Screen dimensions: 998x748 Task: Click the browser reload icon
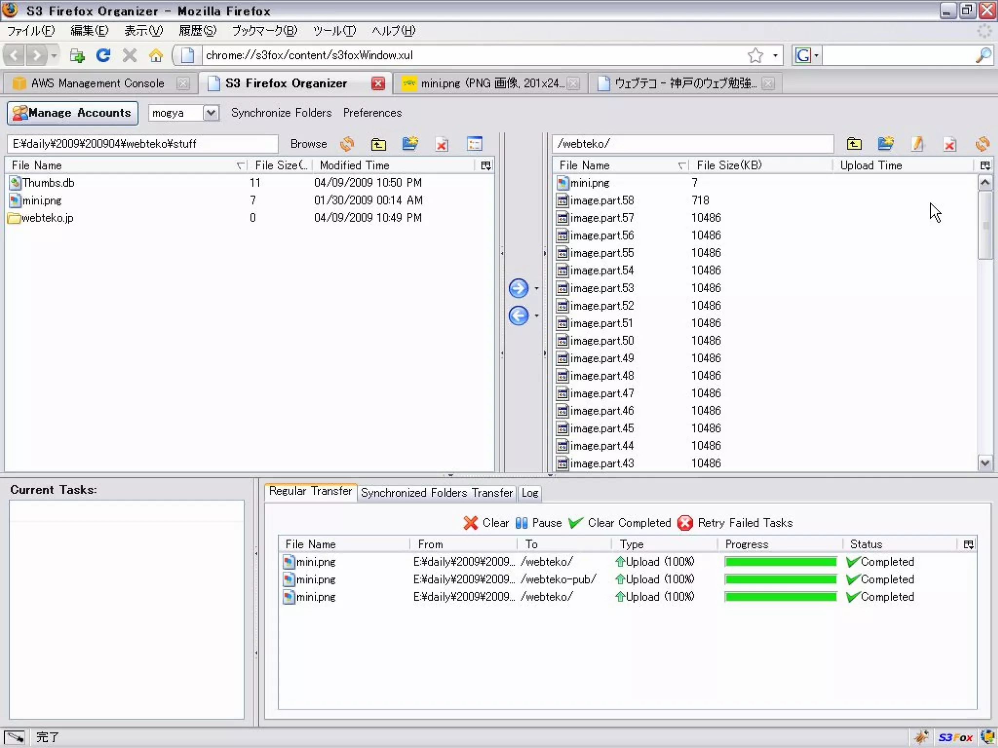103,55
